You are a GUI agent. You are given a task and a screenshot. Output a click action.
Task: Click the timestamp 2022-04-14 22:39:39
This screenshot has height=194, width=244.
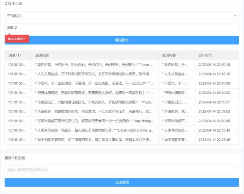click(x=214, y=121)
